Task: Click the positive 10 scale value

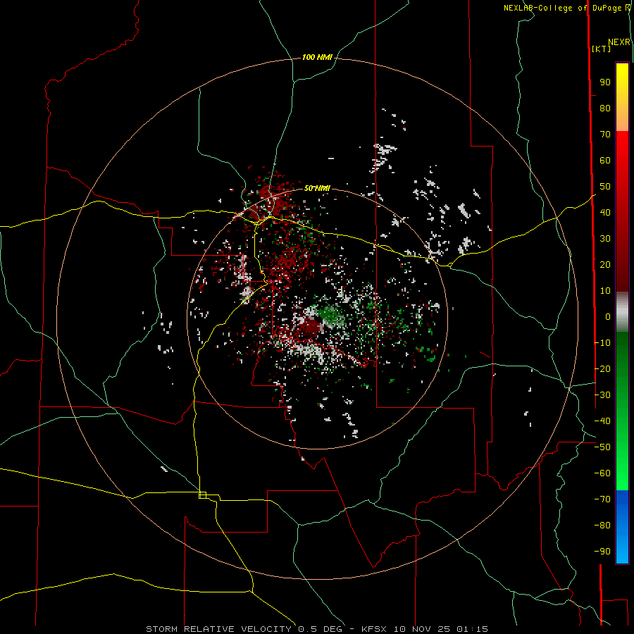Action: (x=605, y=291)
